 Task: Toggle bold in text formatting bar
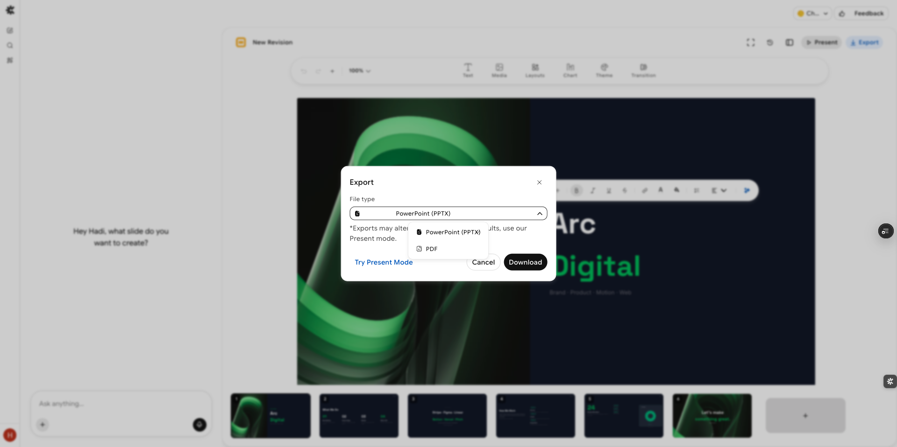(577, 190)
